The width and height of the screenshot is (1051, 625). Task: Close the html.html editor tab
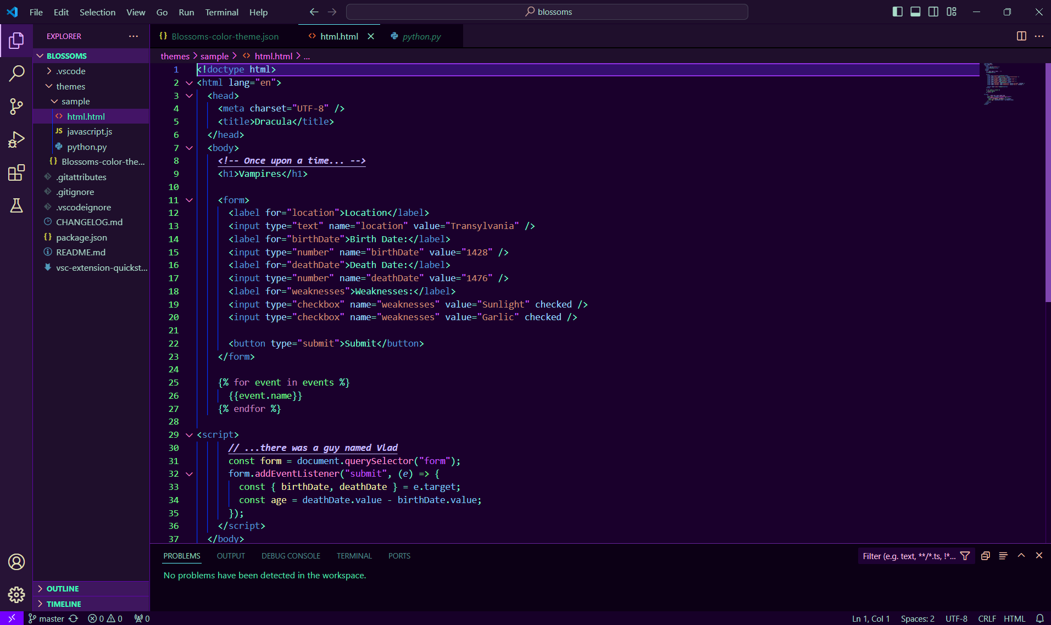[x=371, y=36]
